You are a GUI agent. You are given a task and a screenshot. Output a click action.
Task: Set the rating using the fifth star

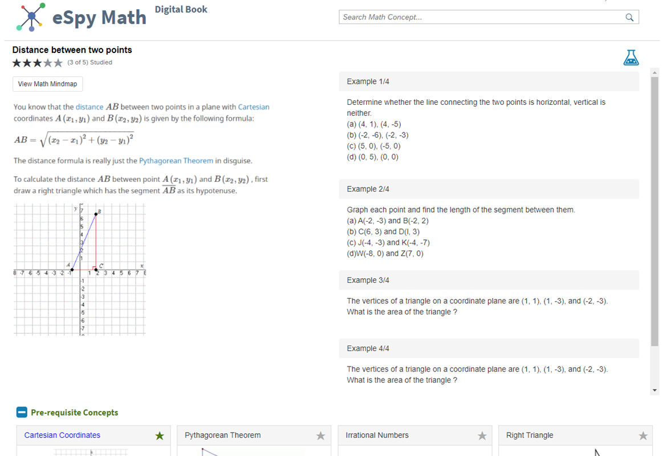click(58, 63)
